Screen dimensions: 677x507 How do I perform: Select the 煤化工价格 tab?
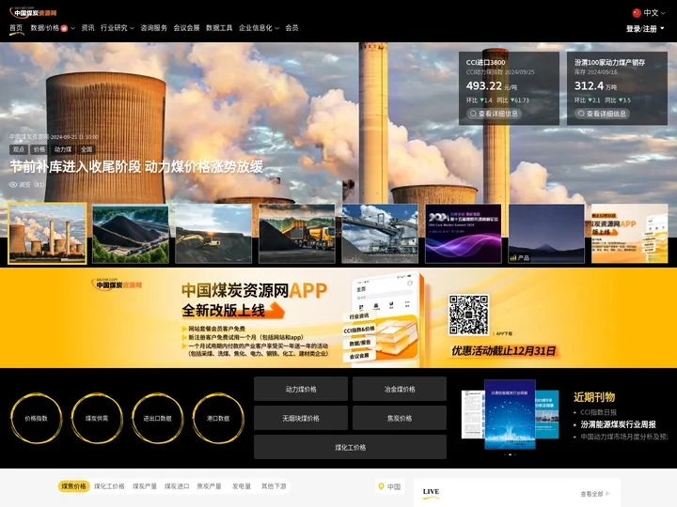click(109, 486)
